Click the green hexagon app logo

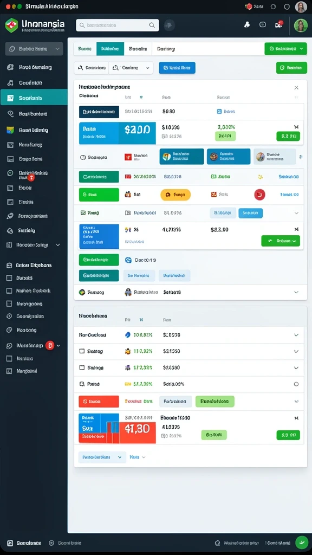click(x=11, y=25)
